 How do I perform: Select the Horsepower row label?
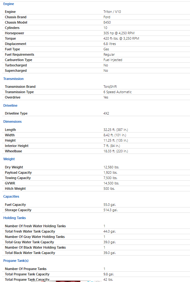(14, 33)
